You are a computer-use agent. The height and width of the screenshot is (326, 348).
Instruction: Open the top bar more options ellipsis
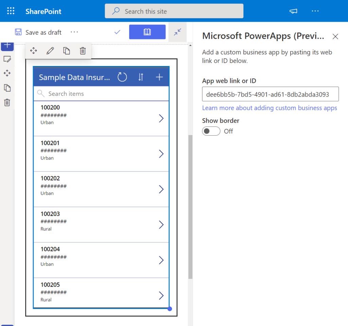click(315, 11)
